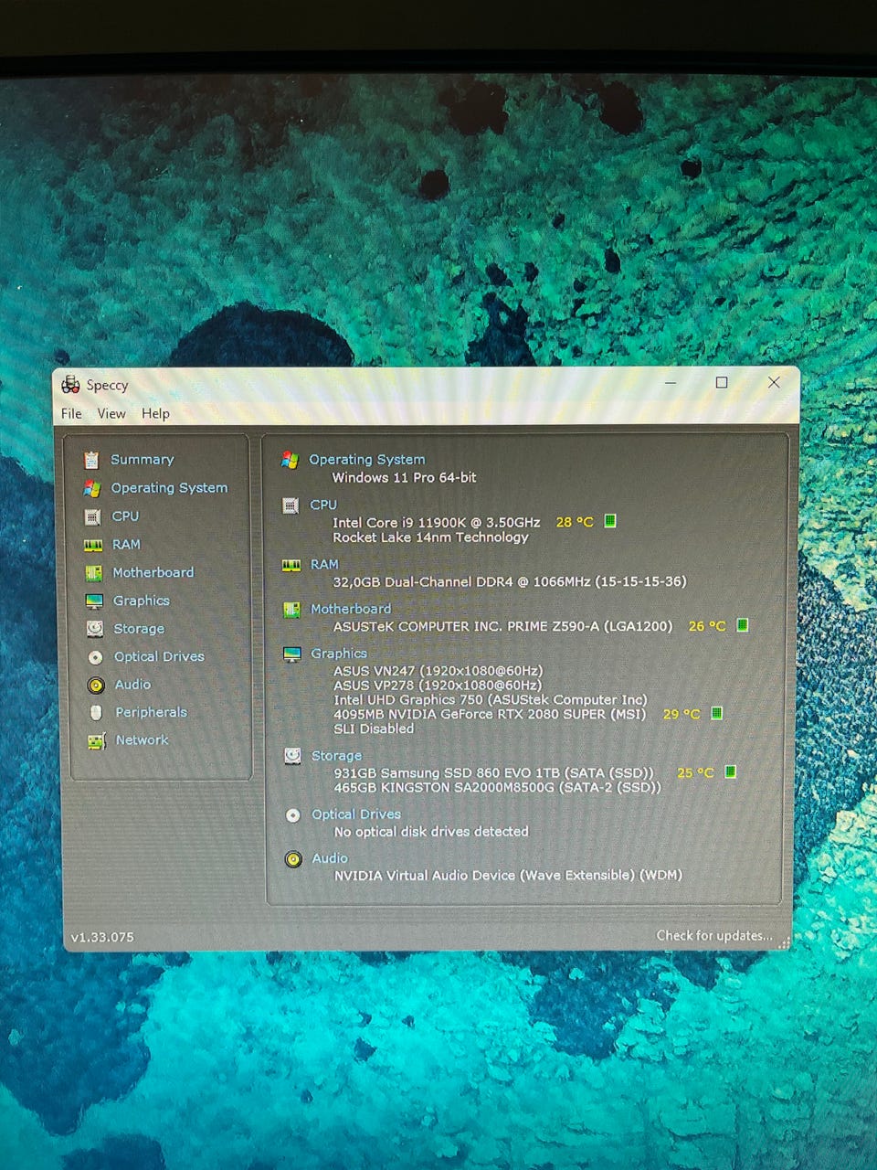The height and width of the screenshot is (1170, 877).
Task: Click the Check for updates link
Action: [x=714, y=935]
